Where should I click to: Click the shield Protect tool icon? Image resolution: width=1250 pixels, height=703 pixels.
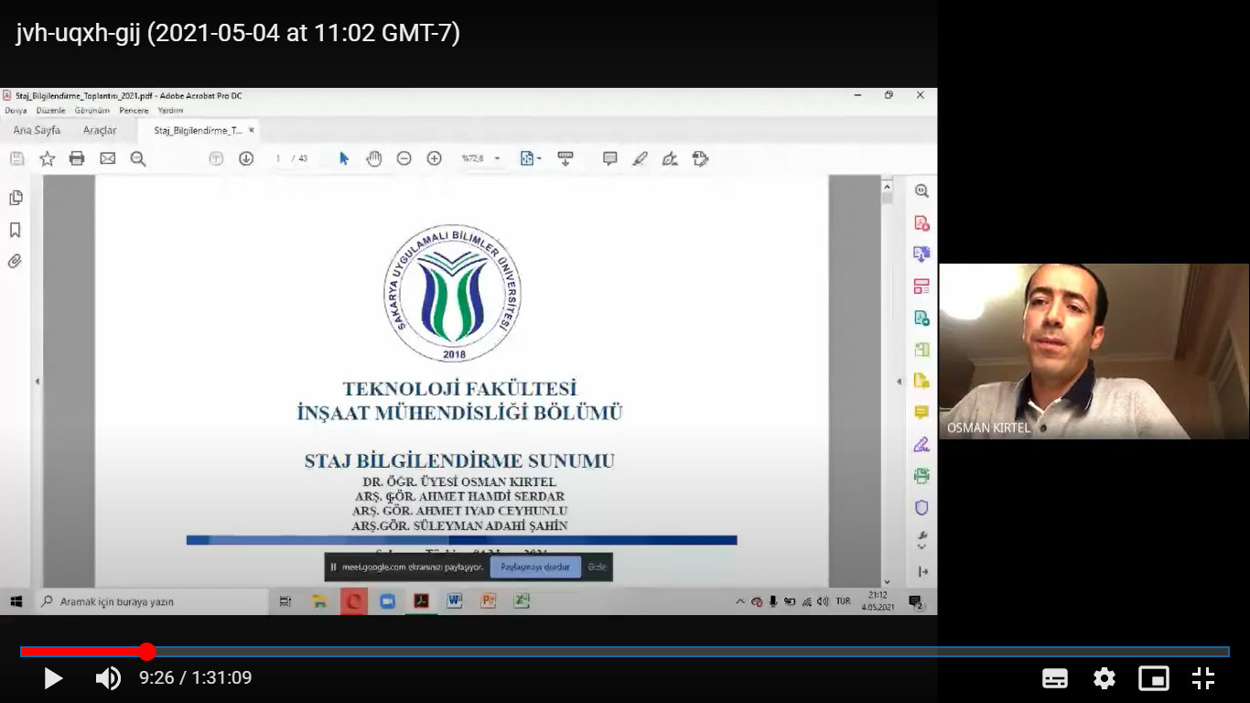(x=921, y=507)
